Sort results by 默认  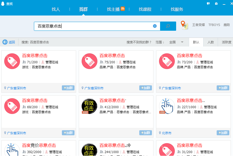[196, 42]
